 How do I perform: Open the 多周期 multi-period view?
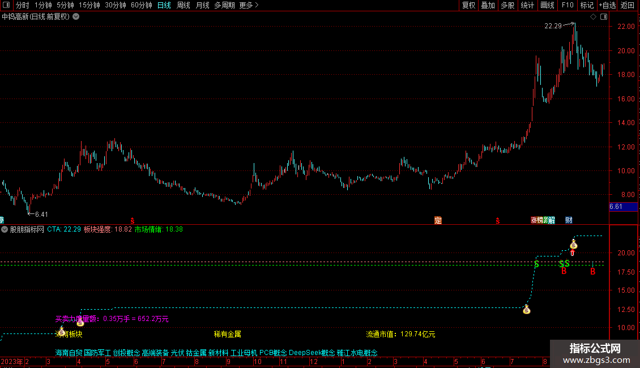[x=224, y=5]
